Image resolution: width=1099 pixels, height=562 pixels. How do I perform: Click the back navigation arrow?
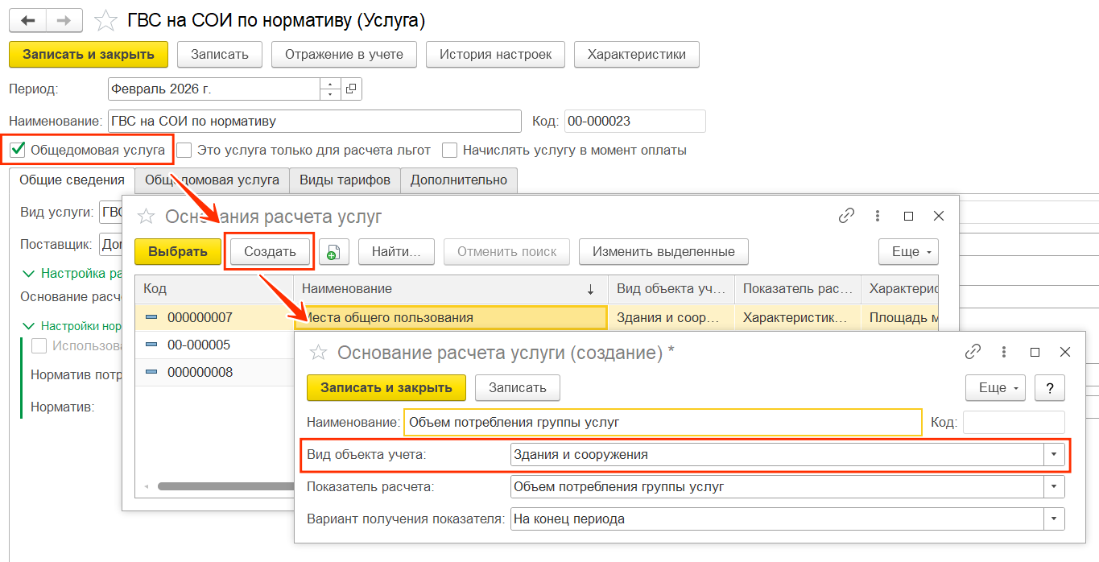pyautogui.click(x=28, y=20)
